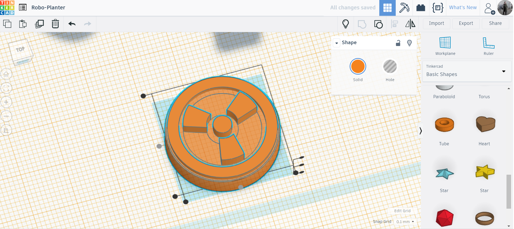
Task: Click the Paste icon in the toolbar
Action: pyautogui.click(x=23, y=24)
